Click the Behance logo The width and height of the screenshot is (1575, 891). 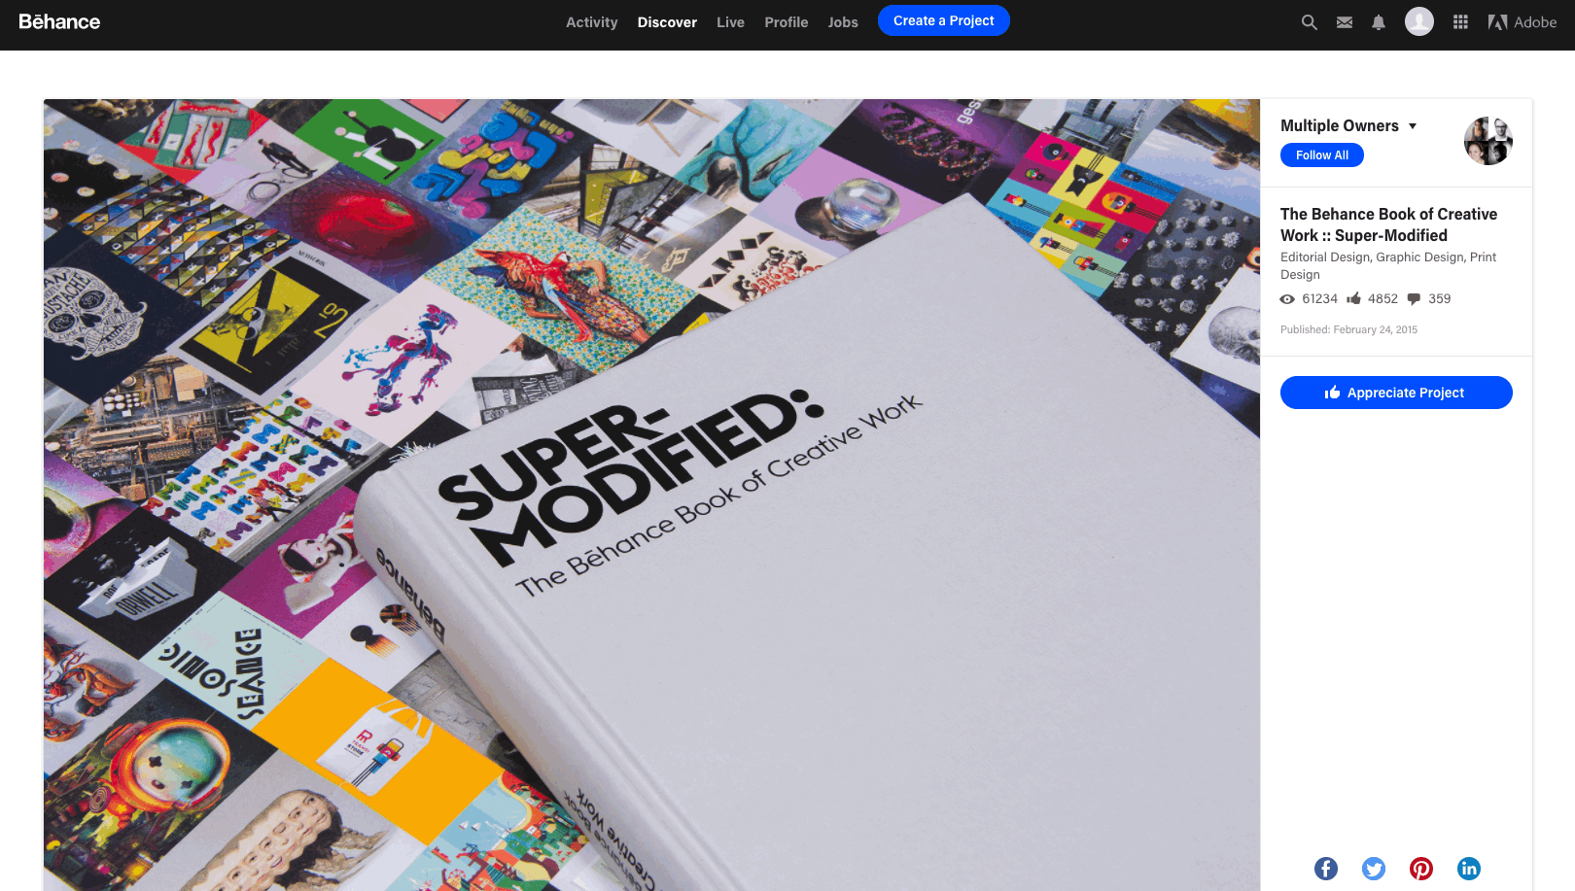point(59,21)
